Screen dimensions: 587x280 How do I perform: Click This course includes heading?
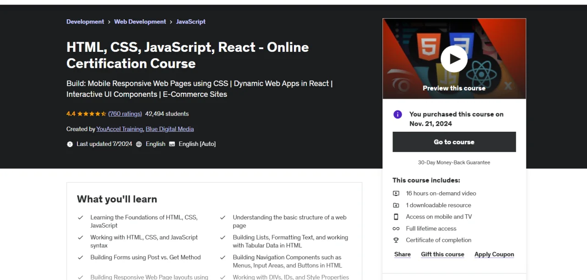coord(426,180)
